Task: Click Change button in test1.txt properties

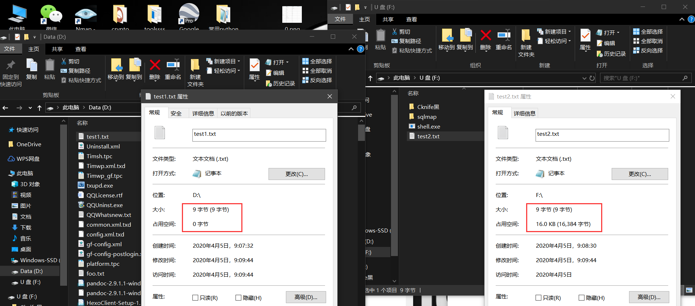Action: click(x=296, y=174)
